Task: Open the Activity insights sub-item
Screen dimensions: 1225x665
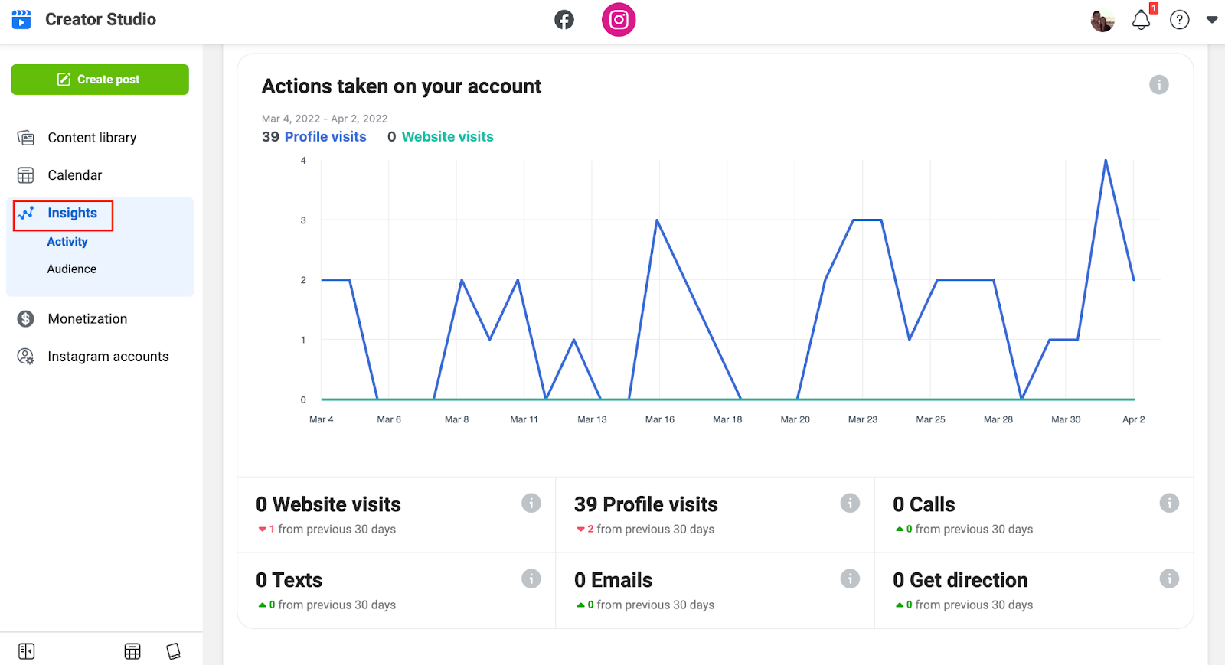Action: click(x=67, y=242)
